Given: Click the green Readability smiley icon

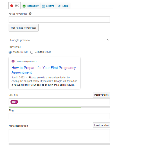Looking at the screenshot, I should point(24,6).
